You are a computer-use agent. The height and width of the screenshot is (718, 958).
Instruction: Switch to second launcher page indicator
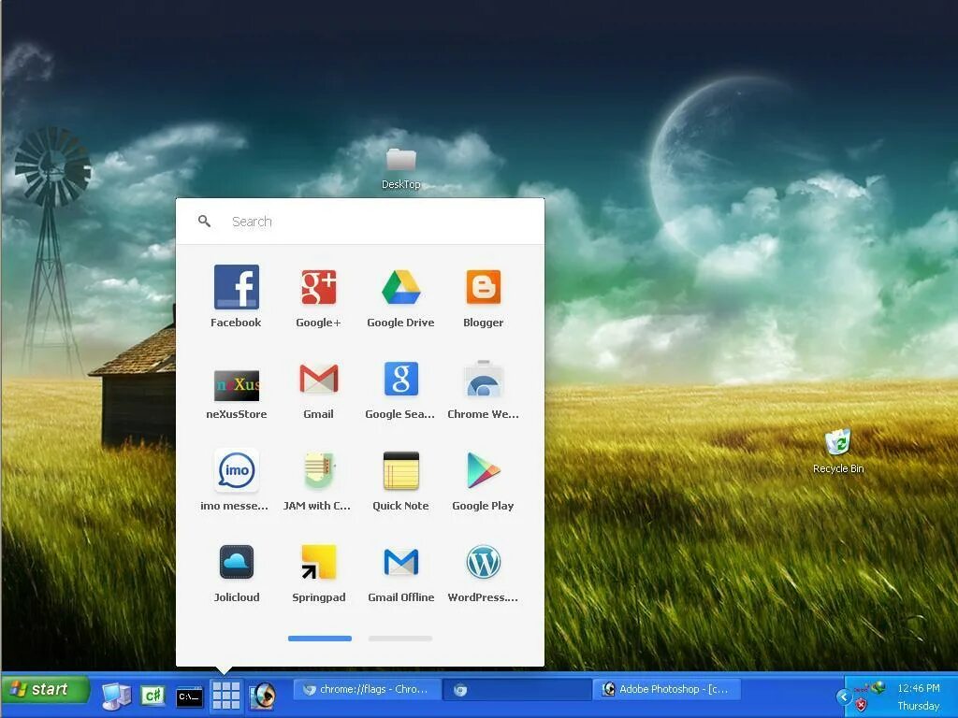[x=400, y=638]
